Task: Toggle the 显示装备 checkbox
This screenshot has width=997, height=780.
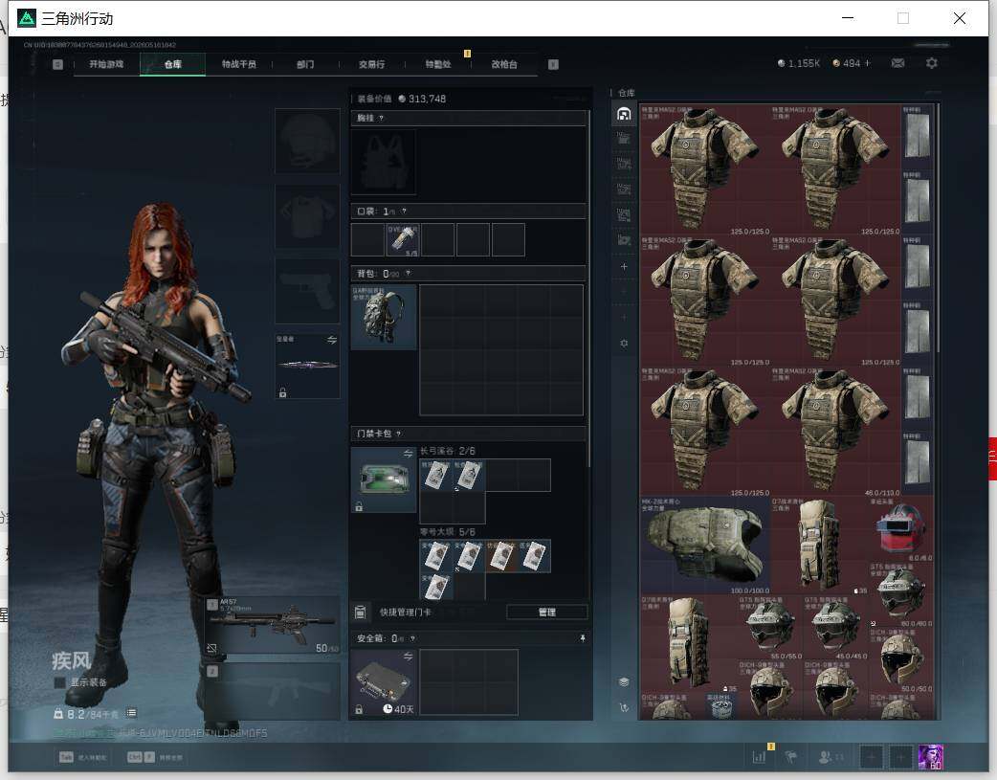Action: point(59,682)
